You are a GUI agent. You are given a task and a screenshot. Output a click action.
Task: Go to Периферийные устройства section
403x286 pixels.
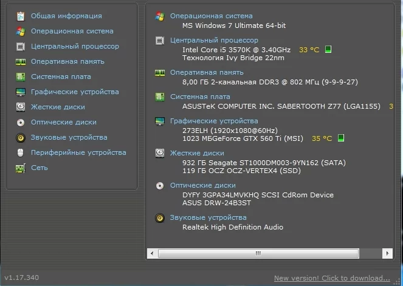pyautogui.click(x=78, y=152)
